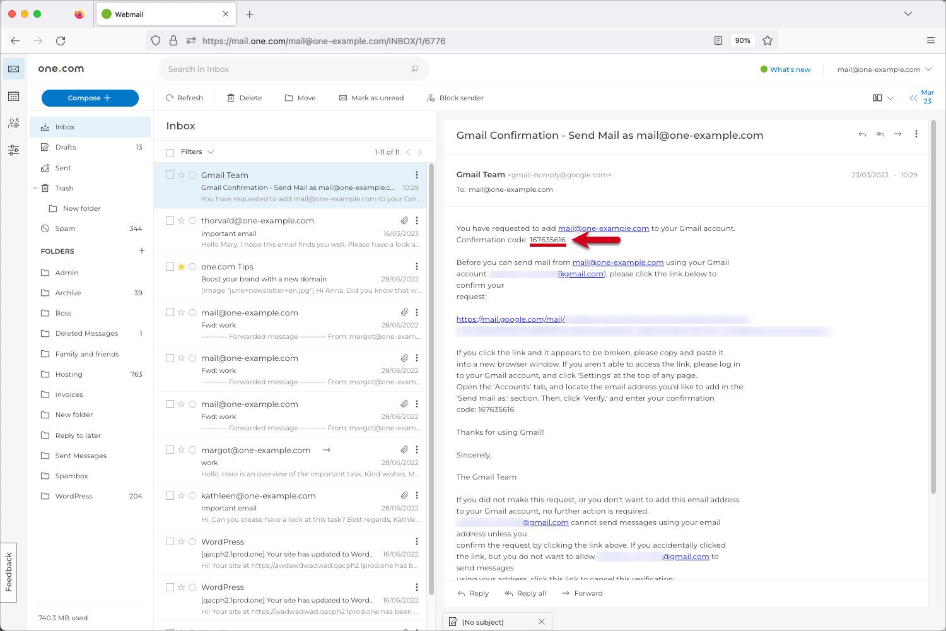Open the three-dot menu on one.com Tips message
Screen dimensions: 946x631
[416, 266]
